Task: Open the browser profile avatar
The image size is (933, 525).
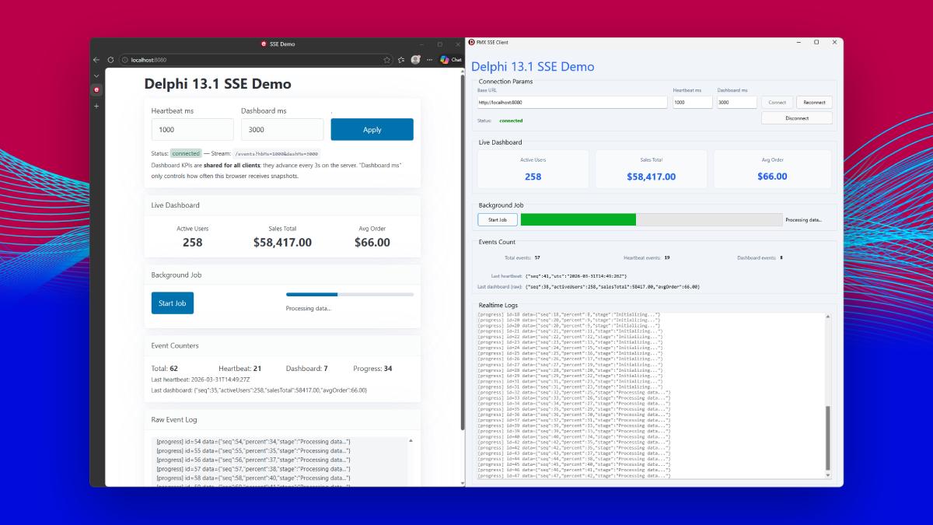Action: click(x=416, y=60)
